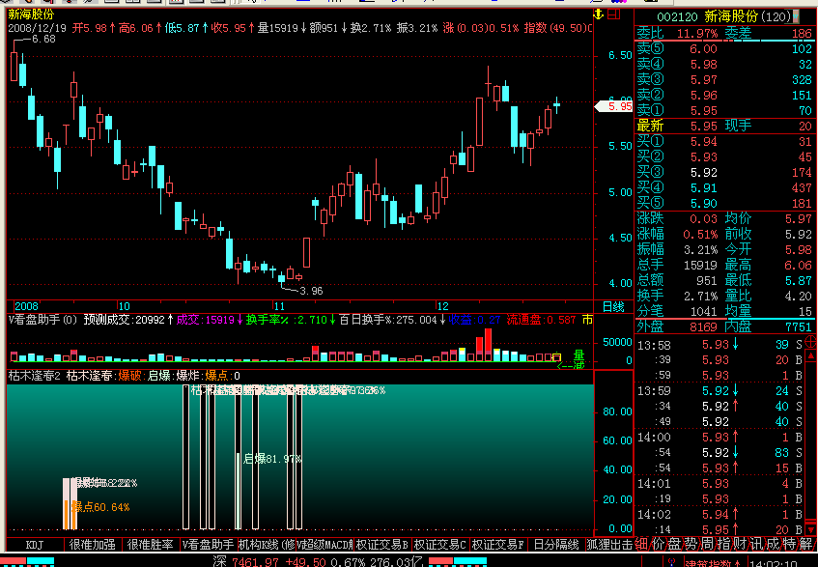This screenshot has width=818, height=567.
Task: Click the 委比 11.97% value
Action: [x=697, y=34]
